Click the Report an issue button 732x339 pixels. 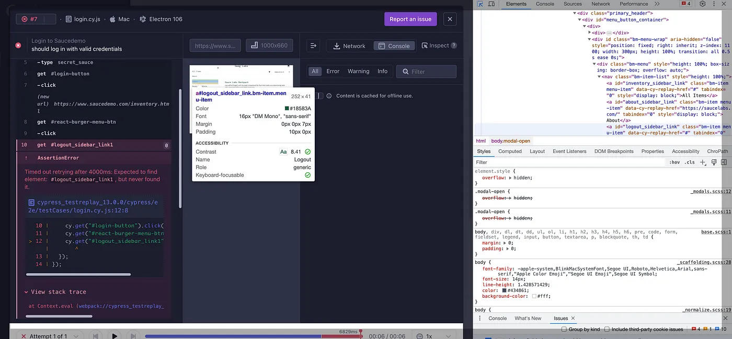pos(410,19)
